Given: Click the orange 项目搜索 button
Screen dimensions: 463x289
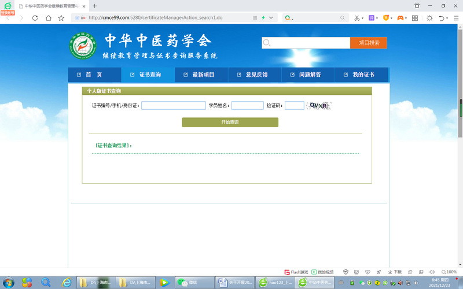Looking at the screenshot, I should (369, 43).
